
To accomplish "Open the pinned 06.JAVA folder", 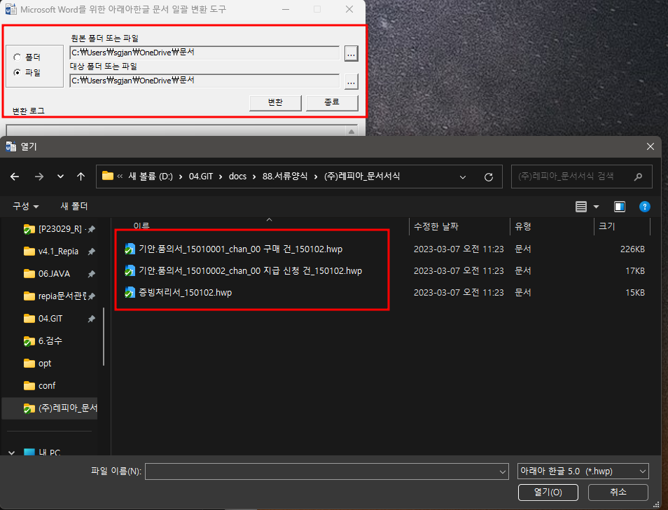I will [x=54, y=274].
